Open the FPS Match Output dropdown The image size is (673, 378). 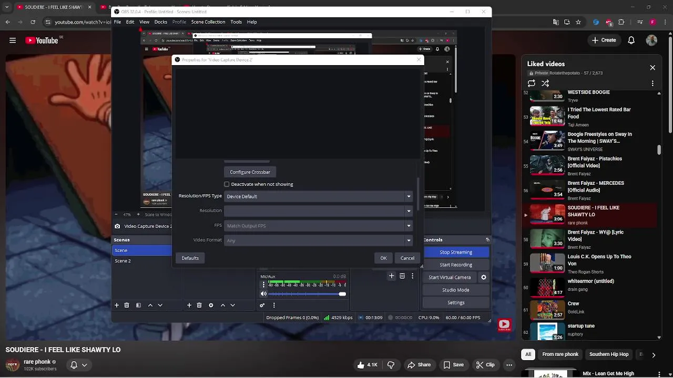coord(319,226)
